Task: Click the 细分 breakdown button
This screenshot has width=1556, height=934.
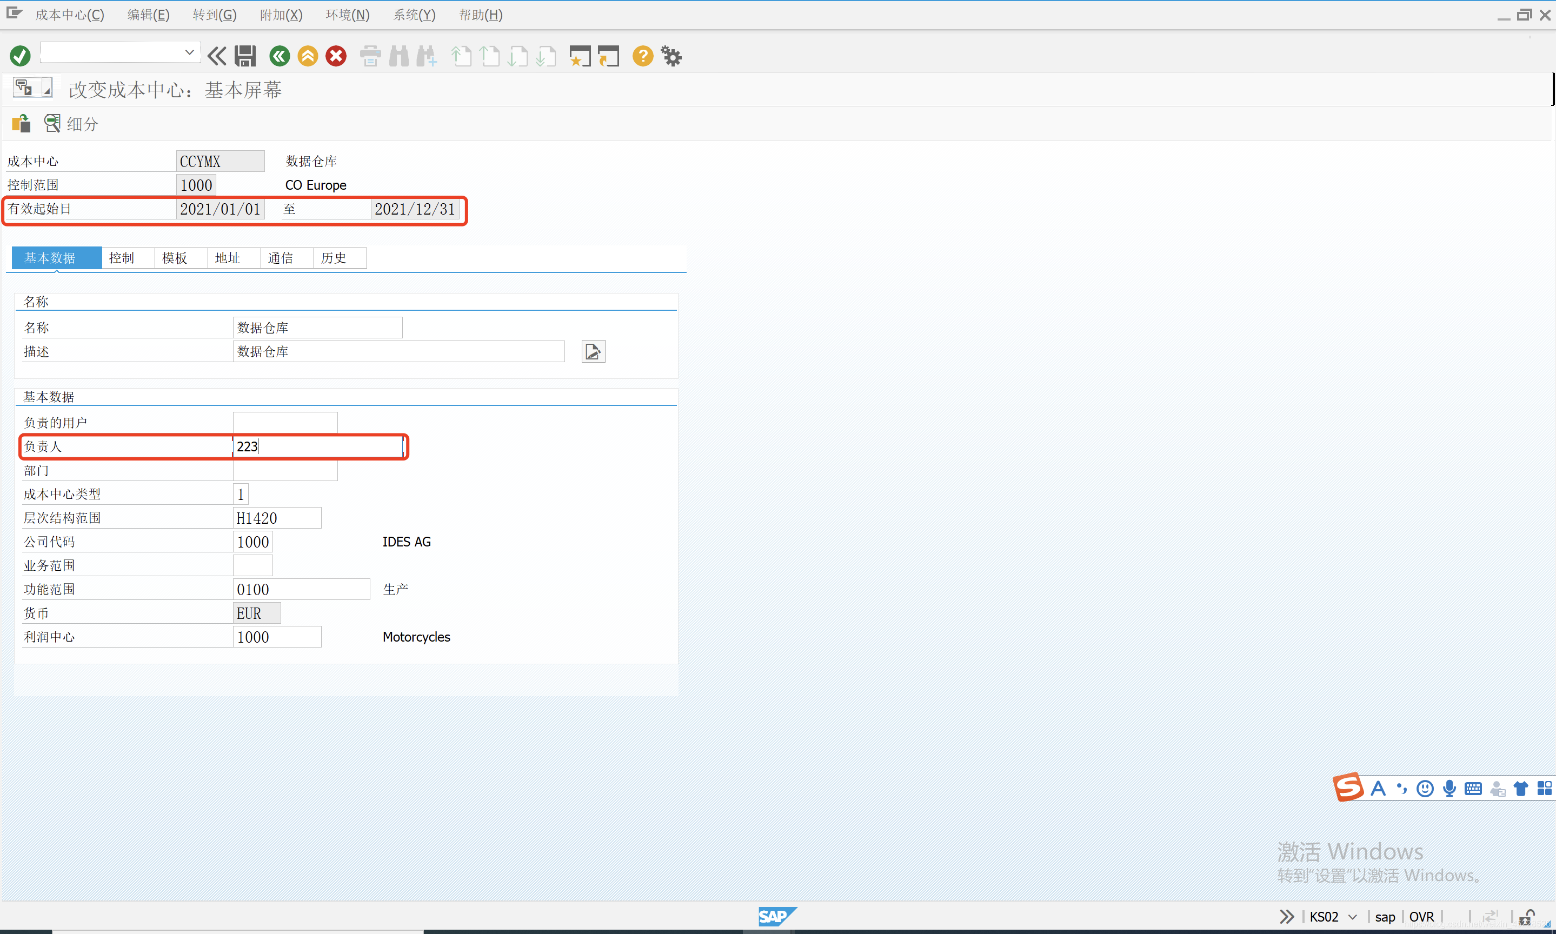Action: (71, 123)
